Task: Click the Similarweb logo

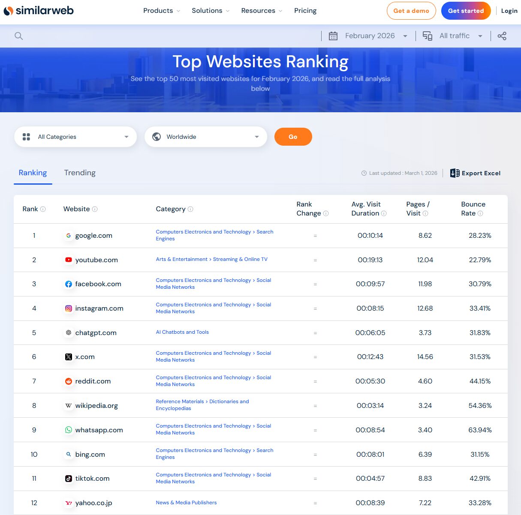Action: click(x=39, y=11)
